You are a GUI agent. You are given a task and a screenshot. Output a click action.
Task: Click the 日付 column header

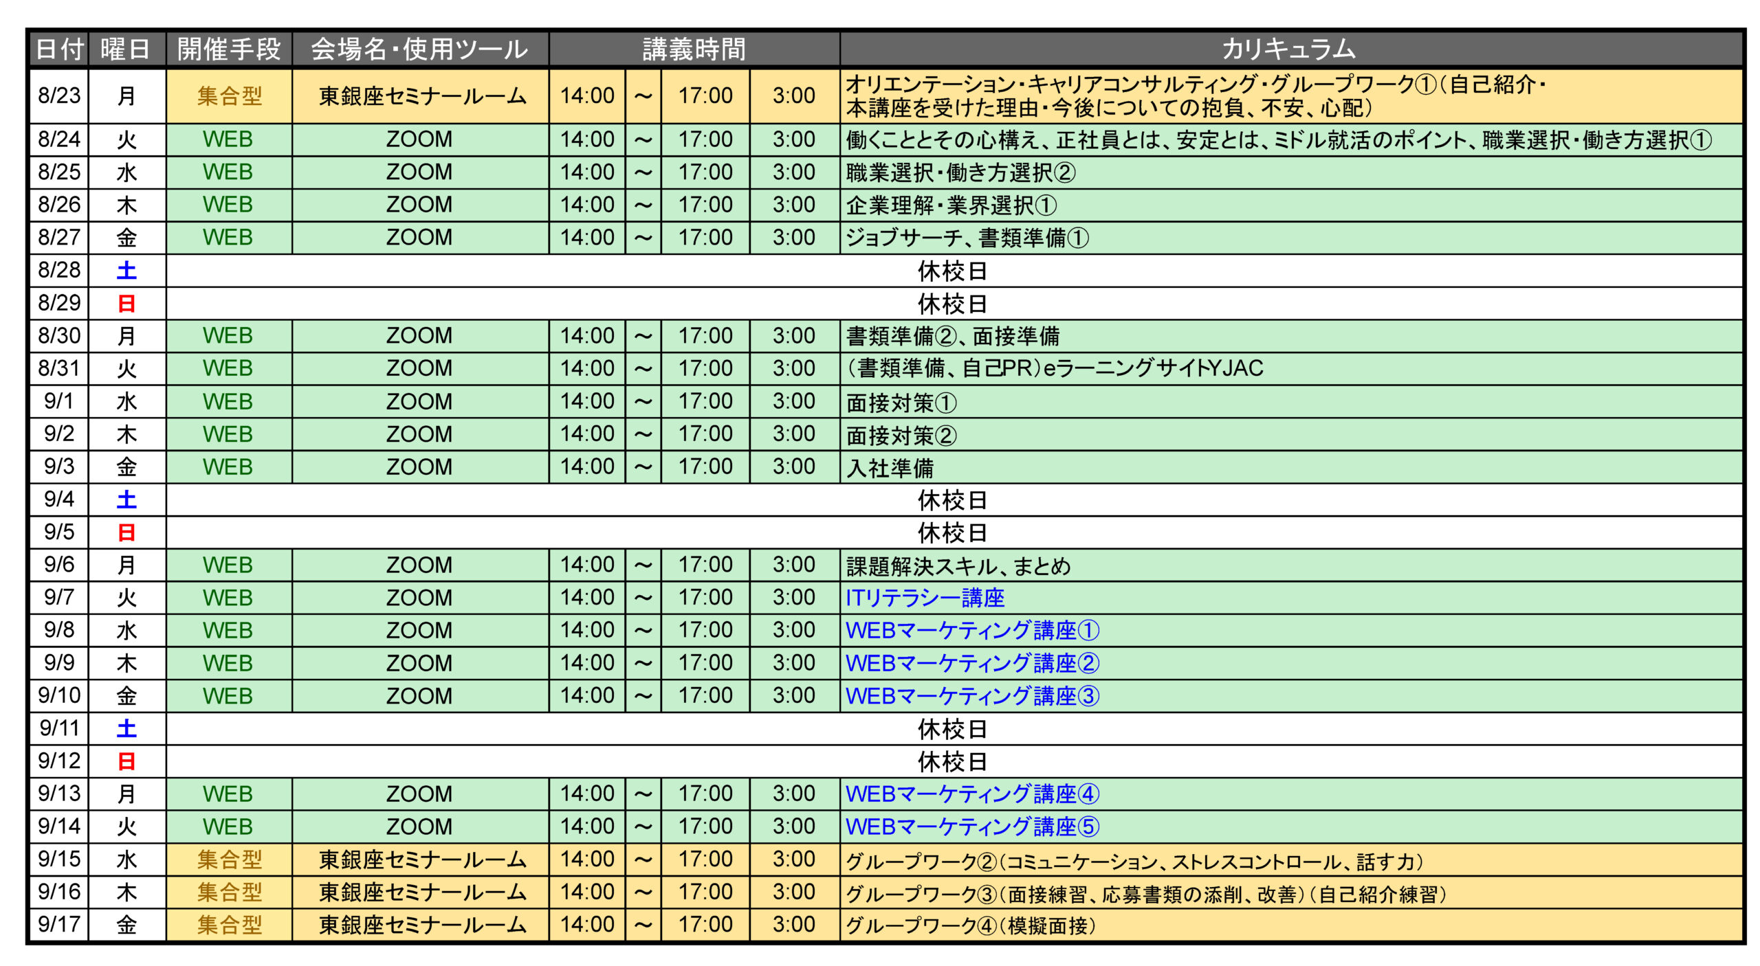click(59, 49)
